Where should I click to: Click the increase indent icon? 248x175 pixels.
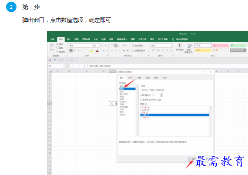coord(128,50)
